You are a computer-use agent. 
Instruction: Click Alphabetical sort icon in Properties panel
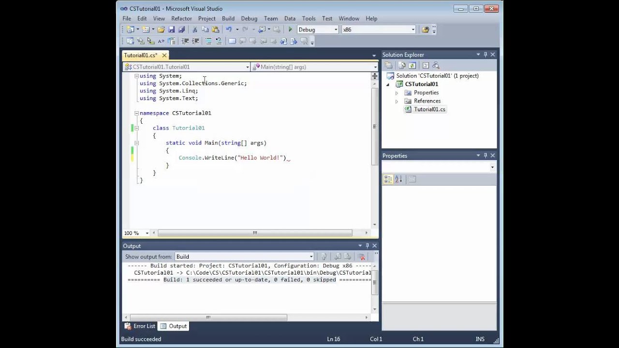(x=398, y=179)
